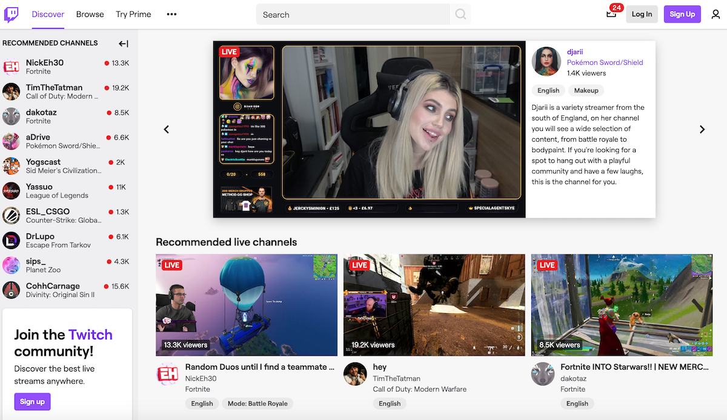The height and width of the screenshot is (420, 727).
Task: Open the Pokémon Sword/Shield category link
Action: [x=605, y=62]
